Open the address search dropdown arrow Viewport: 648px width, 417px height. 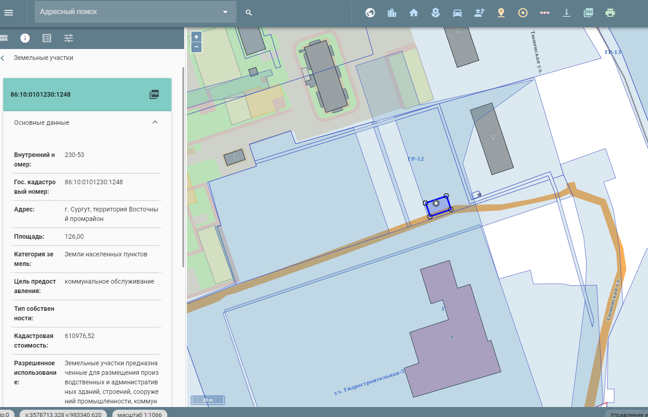coord(225,12)
